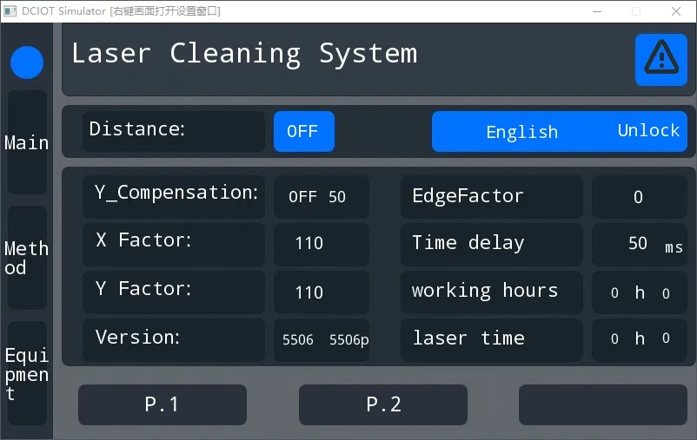Click the working hours 0 h value
697x440 pixels.
[x=640, y=292]
